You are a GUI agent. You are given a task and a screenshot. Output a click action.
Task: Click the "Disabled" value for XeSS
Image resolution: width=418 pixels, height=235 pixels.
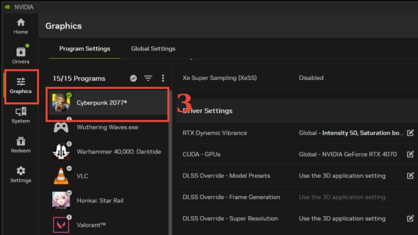[311, 78]
